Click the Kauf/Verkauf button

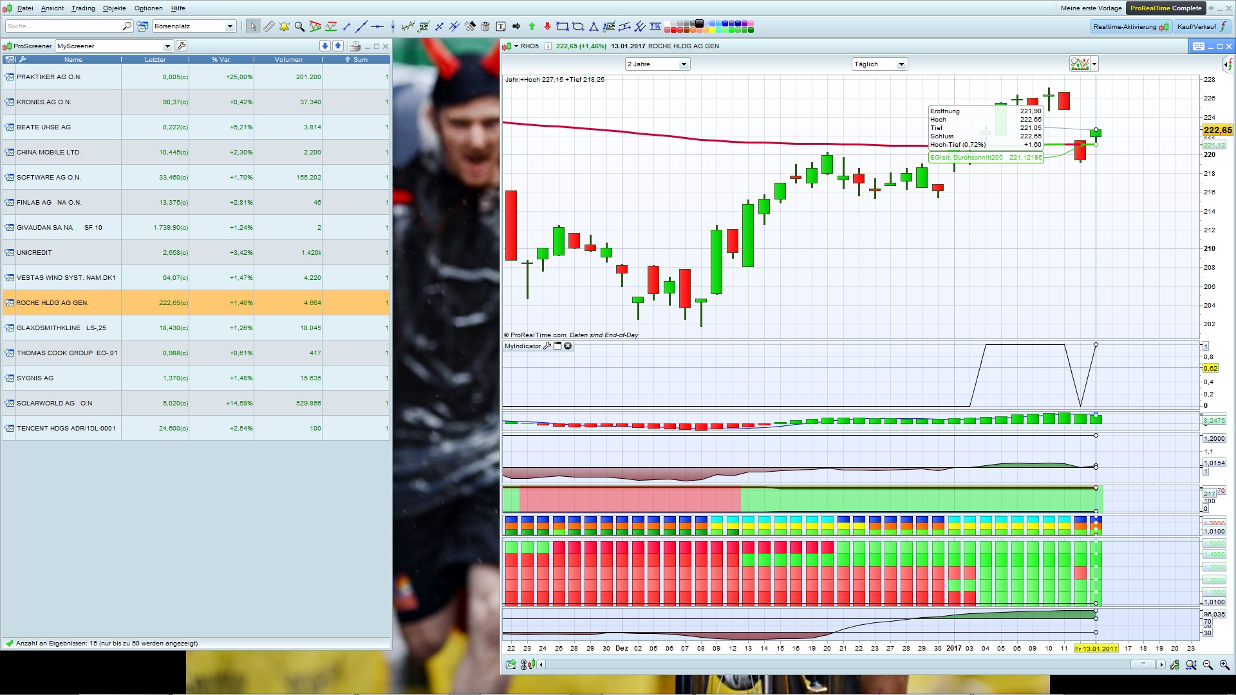click(1201, 26)
